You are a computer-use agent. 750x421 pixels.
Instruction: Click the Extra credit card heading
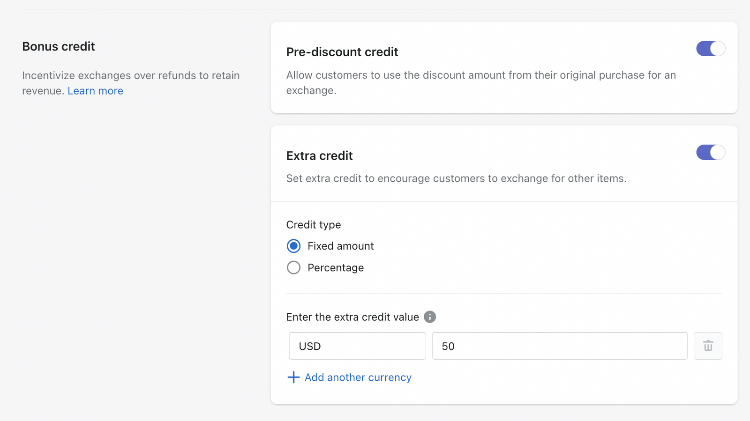click(x=319, y=156)
